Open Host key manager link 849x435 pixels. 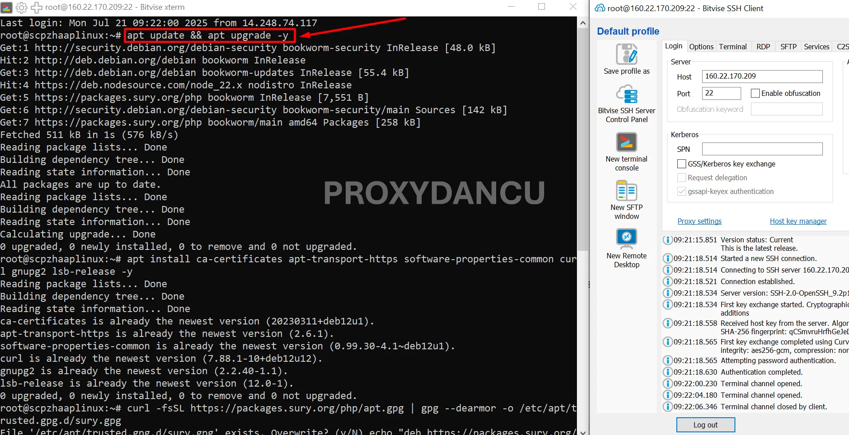tap(798, 221)
